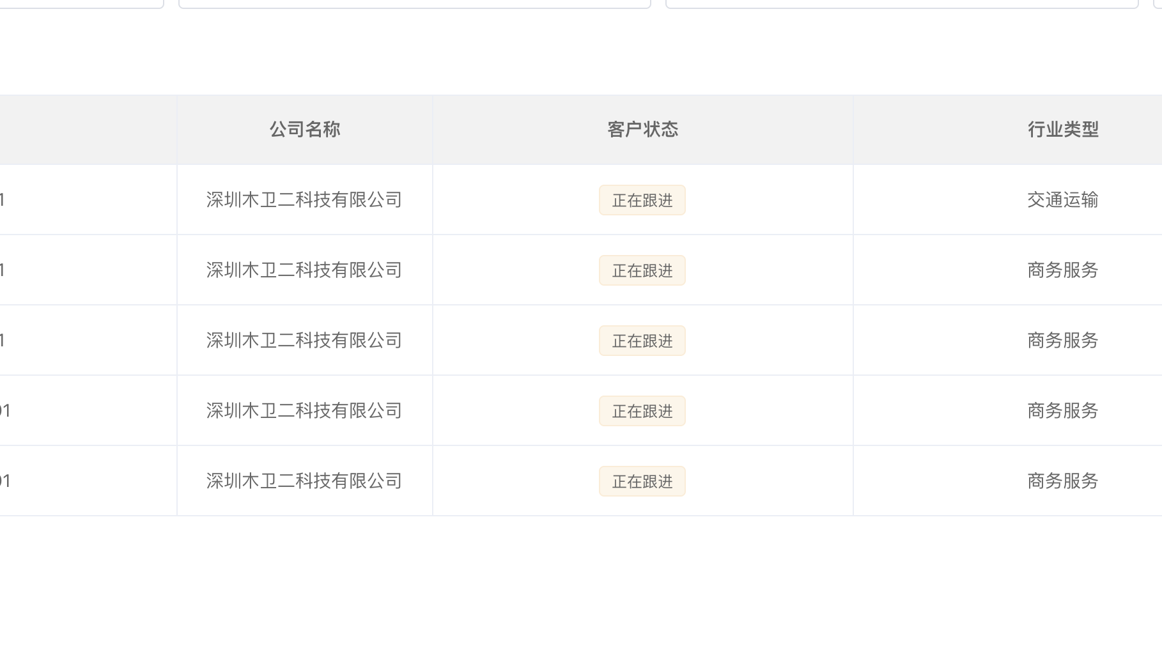Viewport: 1162px width, 671px height.
Task: Click the last row's 商务服务 cell
Action: point(1062,481)
